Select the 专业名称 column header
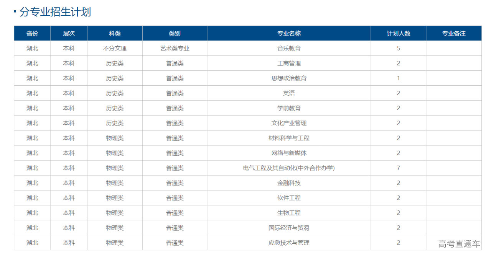The width and height of the screenshot is (491, 259). pos(289,33)
